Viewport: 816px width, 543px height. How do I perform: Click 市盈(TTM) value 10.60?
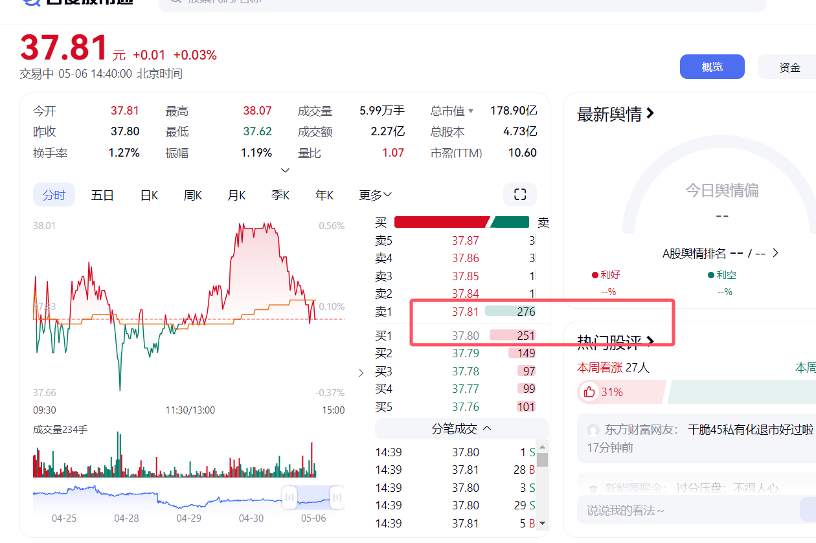pos(522,153)
